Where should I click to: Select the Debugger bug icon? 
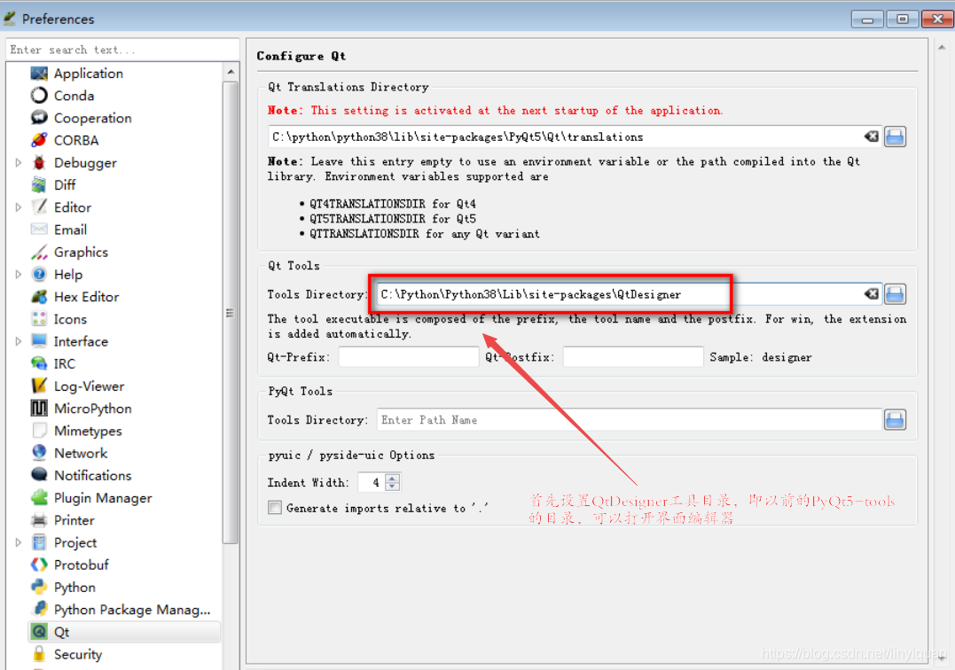click(39, 162)
